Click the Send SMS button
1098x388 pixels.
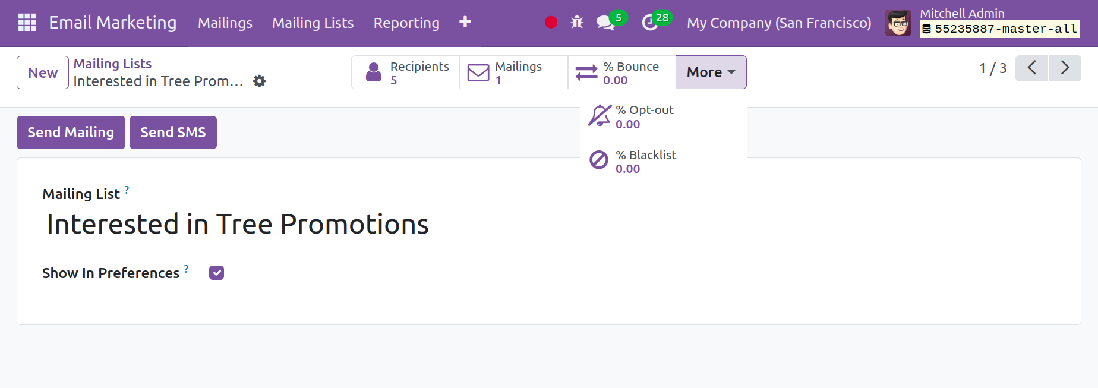[173, 133]
